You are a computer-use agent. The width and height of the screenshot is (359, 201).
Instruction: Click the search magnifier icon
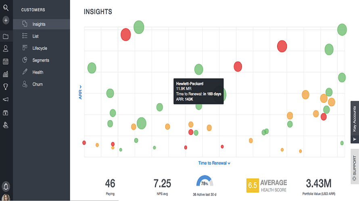[x=6, y=8]
